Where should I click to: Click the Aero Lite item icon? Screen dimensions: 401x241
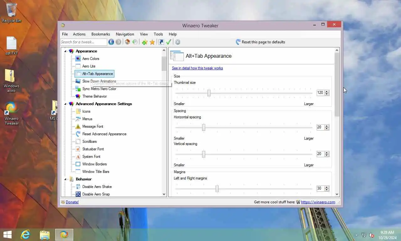78,66
